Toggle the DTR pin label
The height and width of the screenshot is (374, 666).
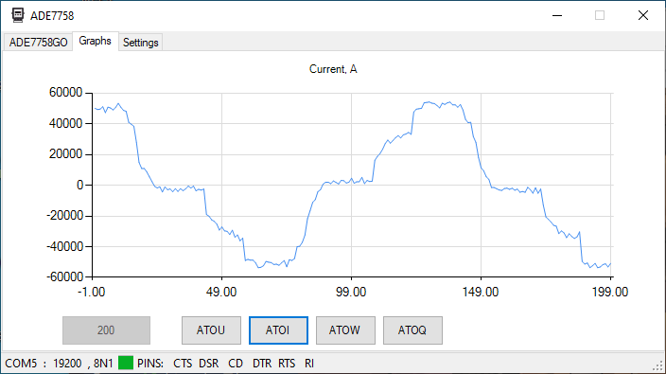[262, 364]
